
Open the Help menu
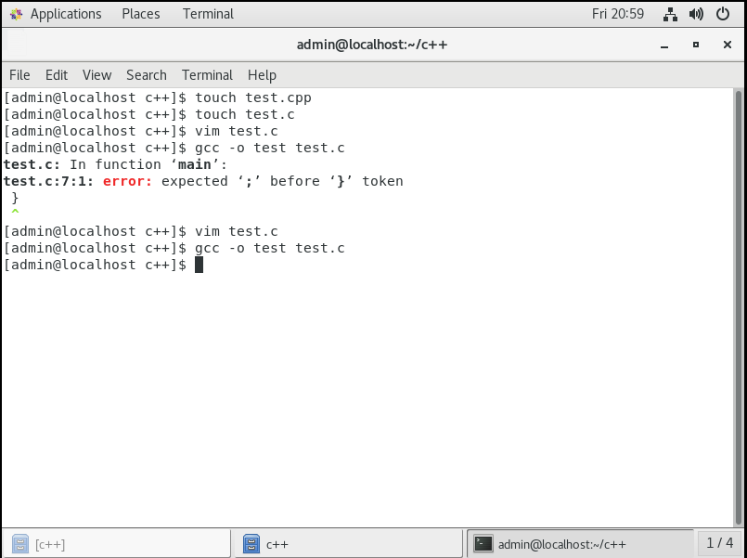(262, 75)
